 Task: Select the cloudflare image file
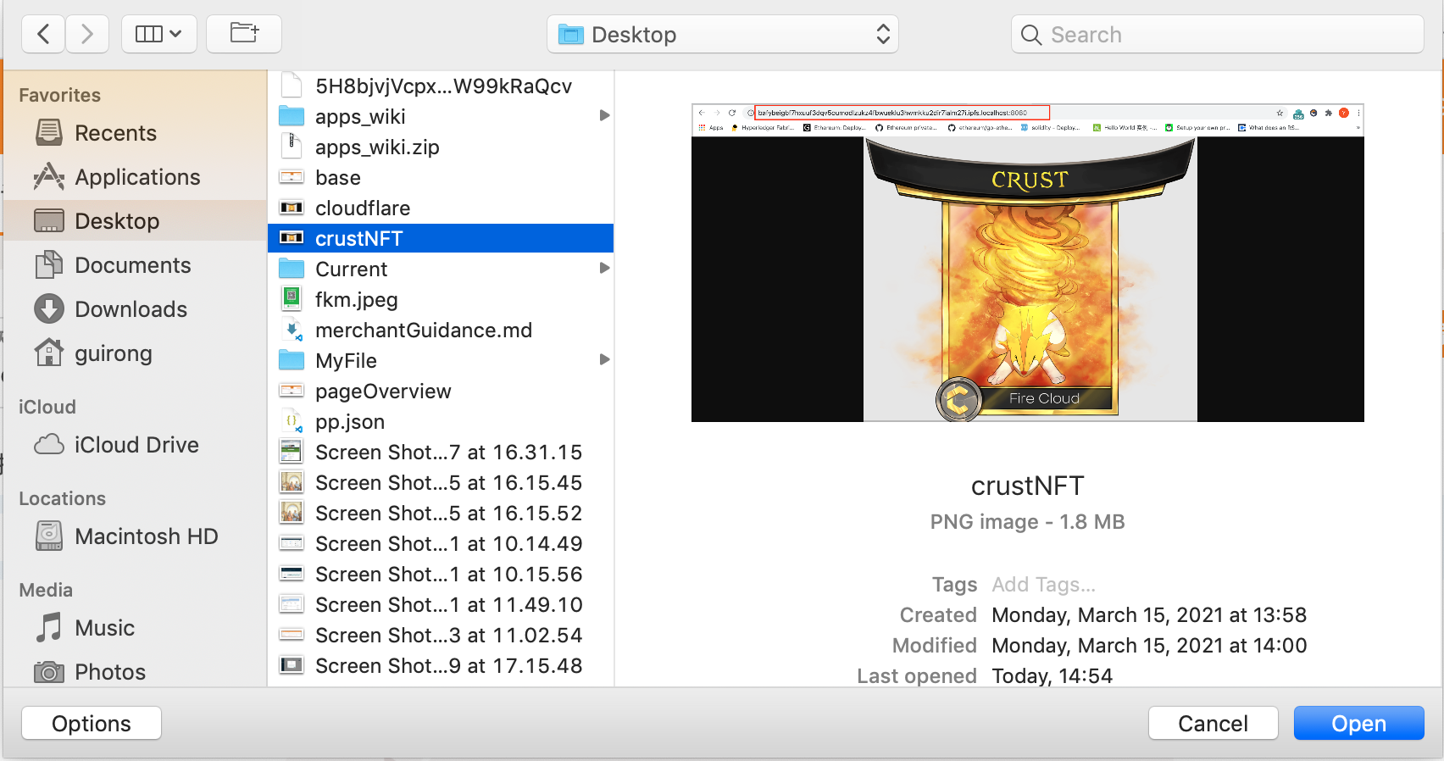click(x=441, y=208)
